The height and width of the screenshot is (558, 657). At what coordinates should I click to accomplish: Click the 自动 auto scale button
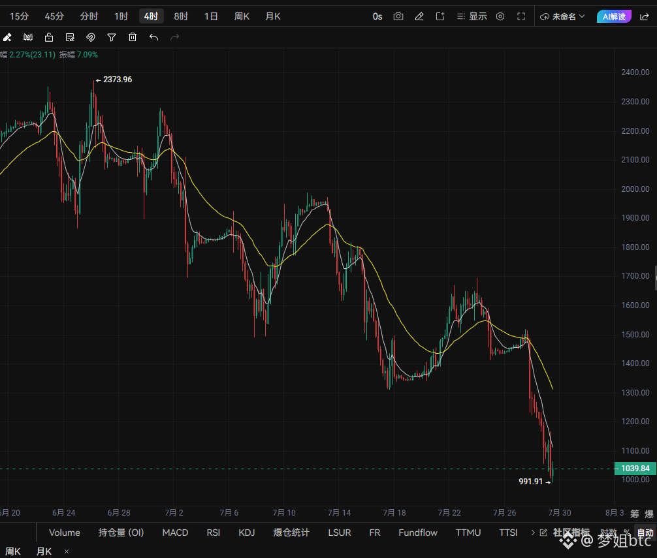[645, 533]
